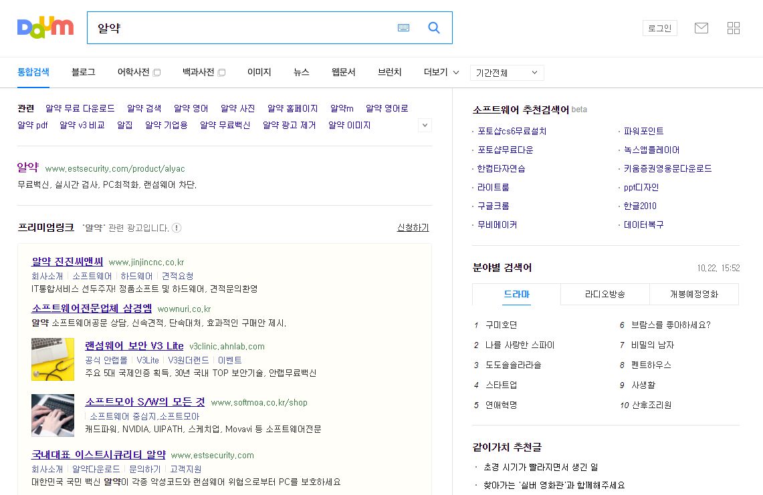Click the 신청하기 link
The height and width of the screenshot is (495, 763).
click(x=413, y=228)
